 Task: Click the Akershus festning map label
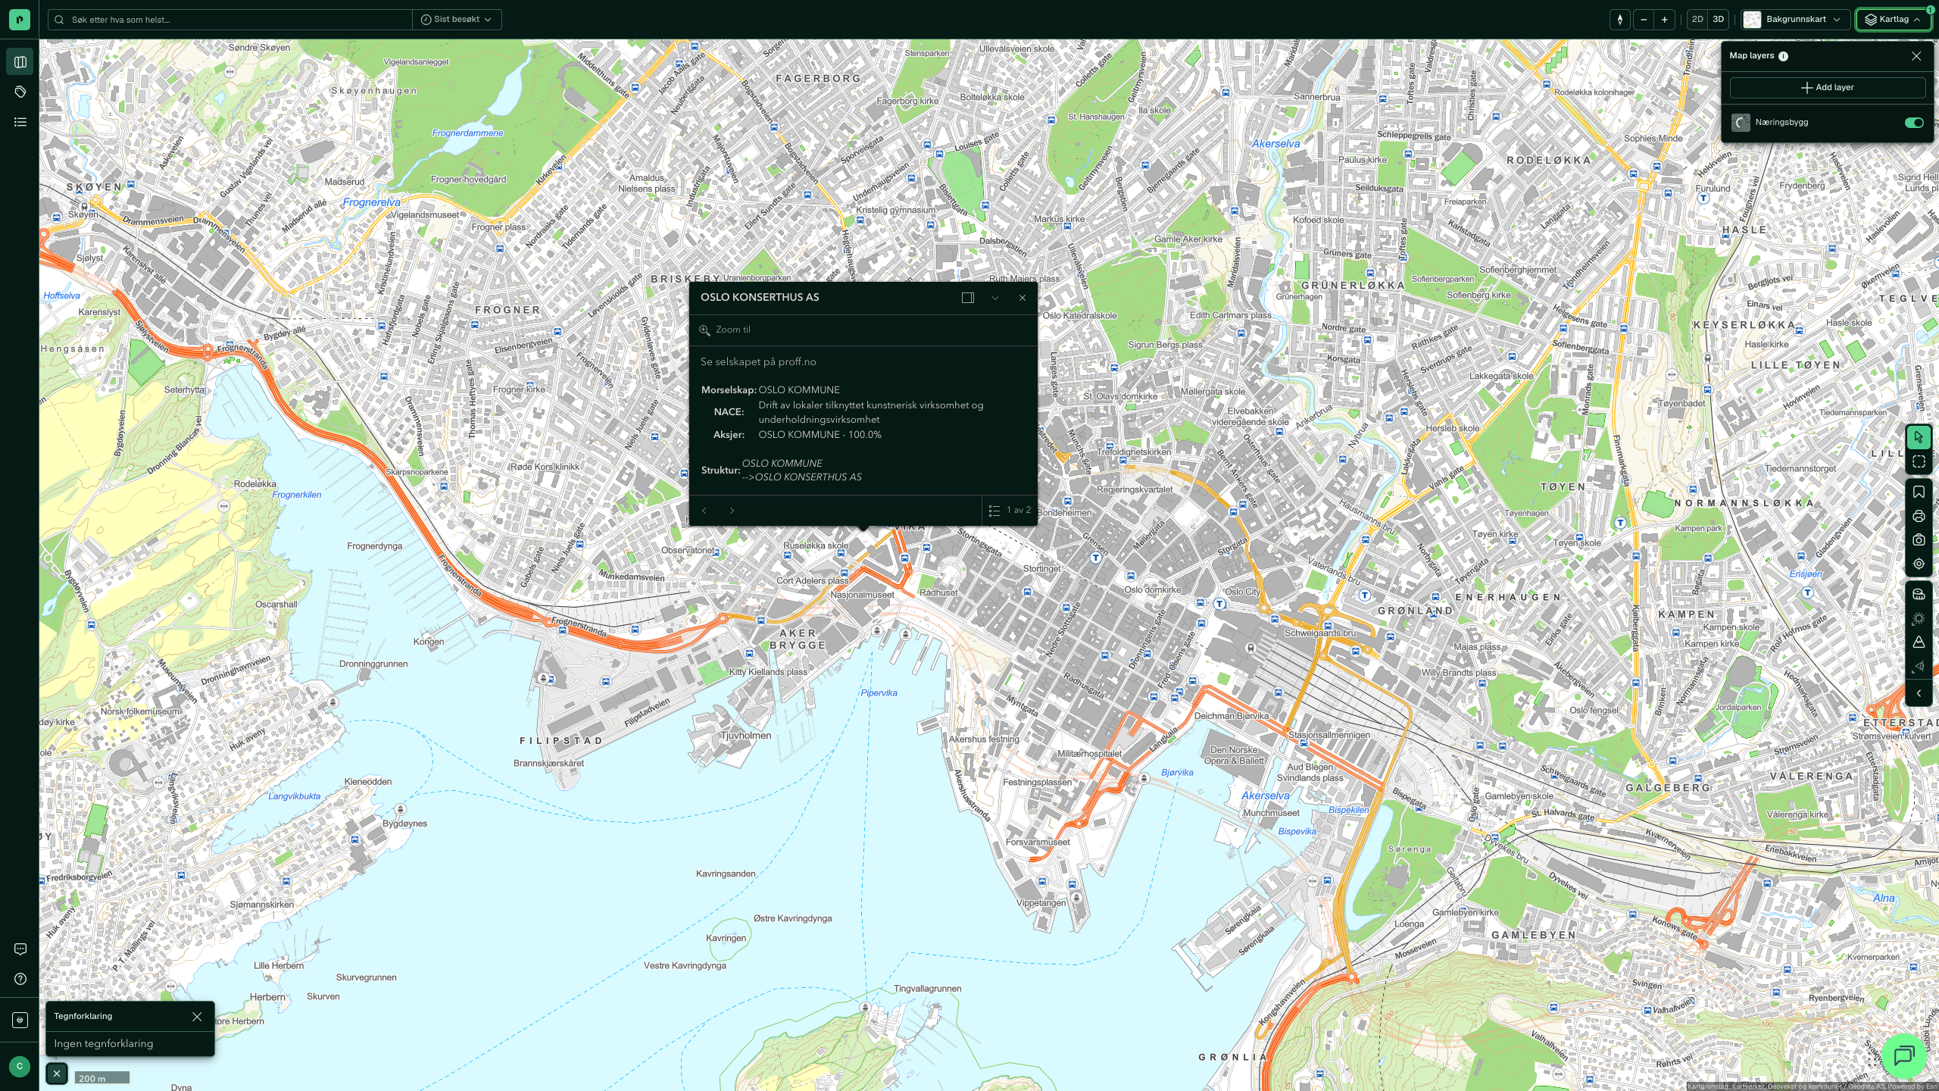[x=984, y=740]
